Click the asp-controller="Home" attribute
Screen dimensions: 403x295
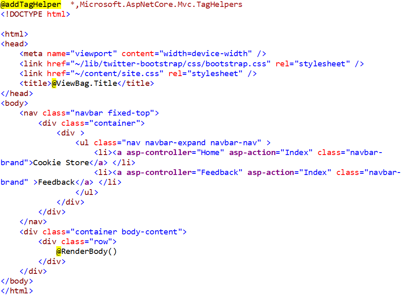[175, 153]
